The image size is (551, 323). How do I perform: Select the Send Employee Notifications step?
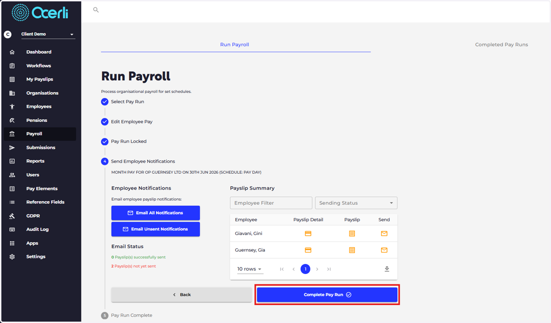138,161
